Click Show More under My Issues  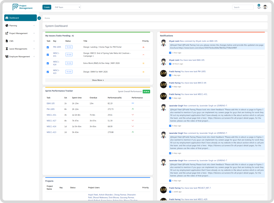point(98,80)
